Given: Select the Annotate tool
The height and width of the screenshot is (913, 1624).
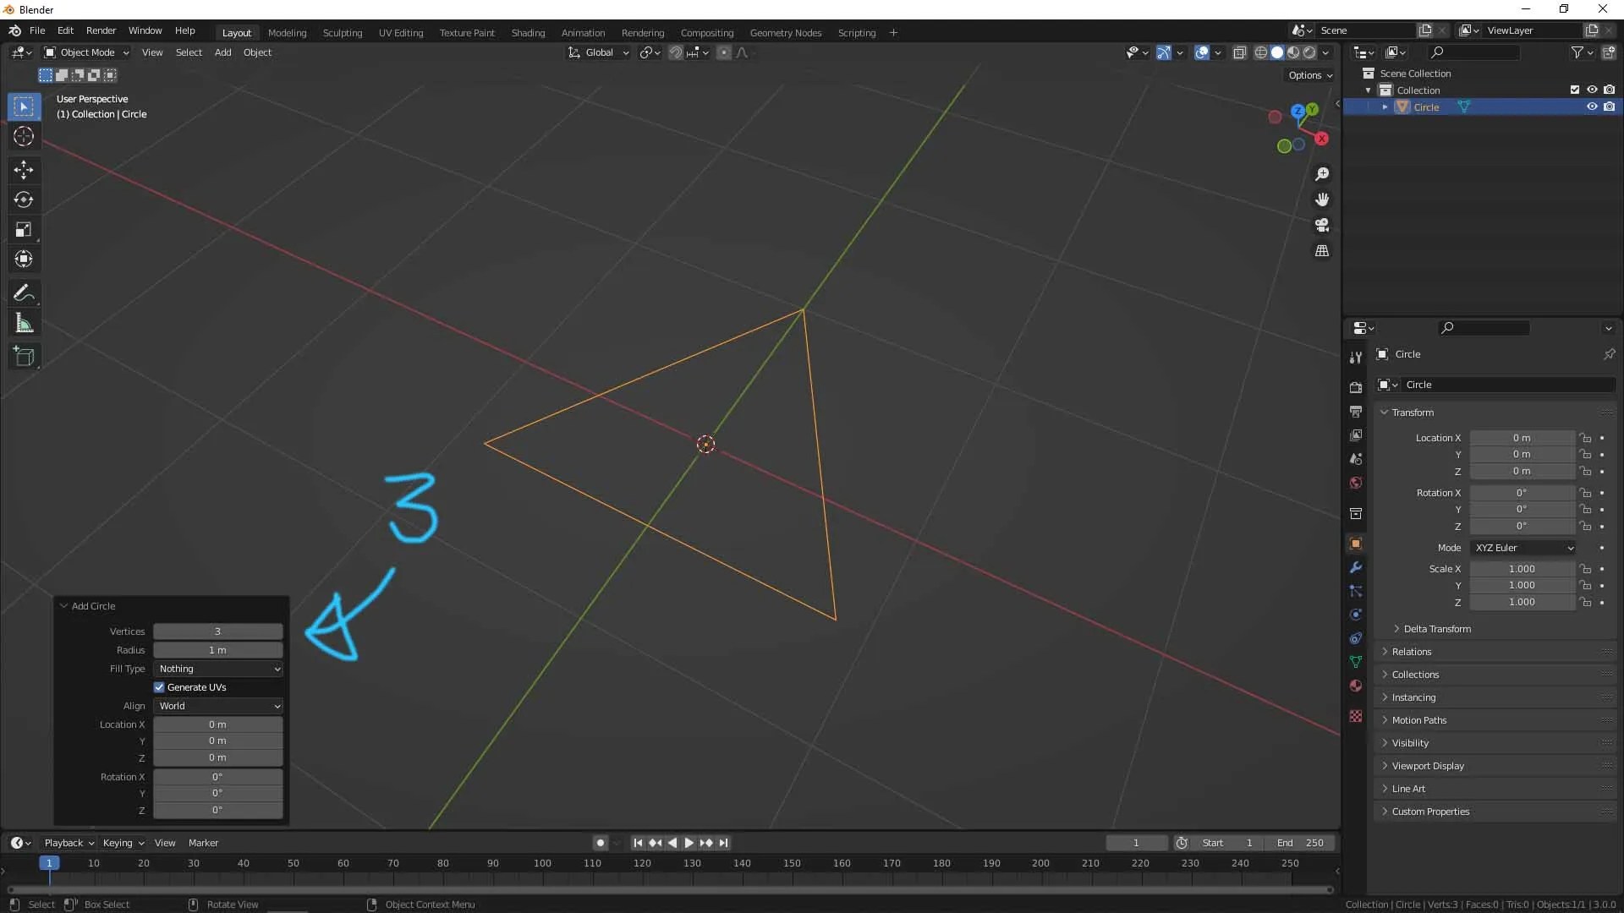Looking at the screenshot, I should (x=23, y=292).
